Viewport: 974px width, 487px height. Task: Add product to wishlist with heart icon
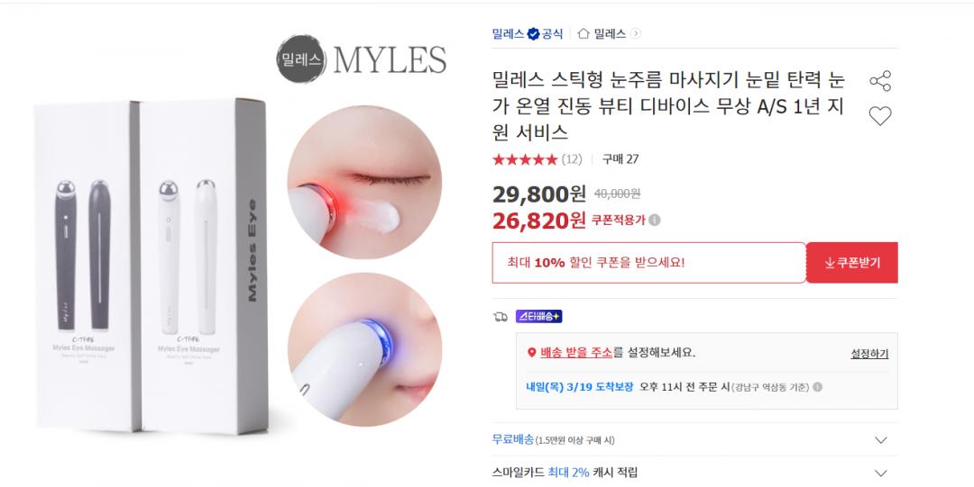tap(879, 115)
